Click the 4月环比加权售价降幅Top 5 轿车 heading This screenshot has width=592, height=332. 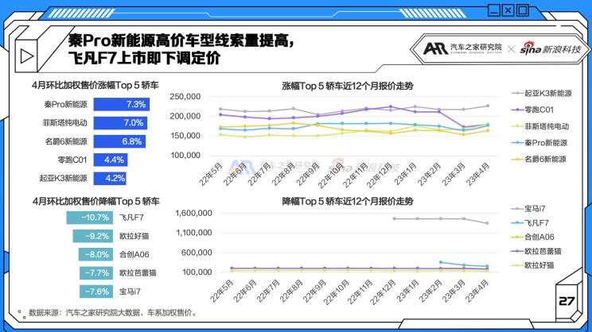pyautogui.click(x=96, y=201)
